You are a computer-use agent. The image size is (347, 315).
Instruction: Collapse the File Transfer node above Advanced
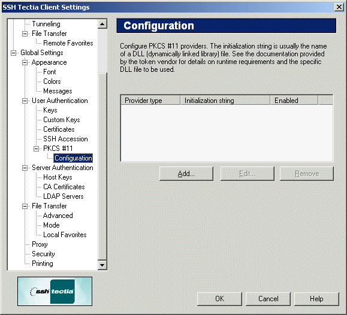[x=25, y=206]
